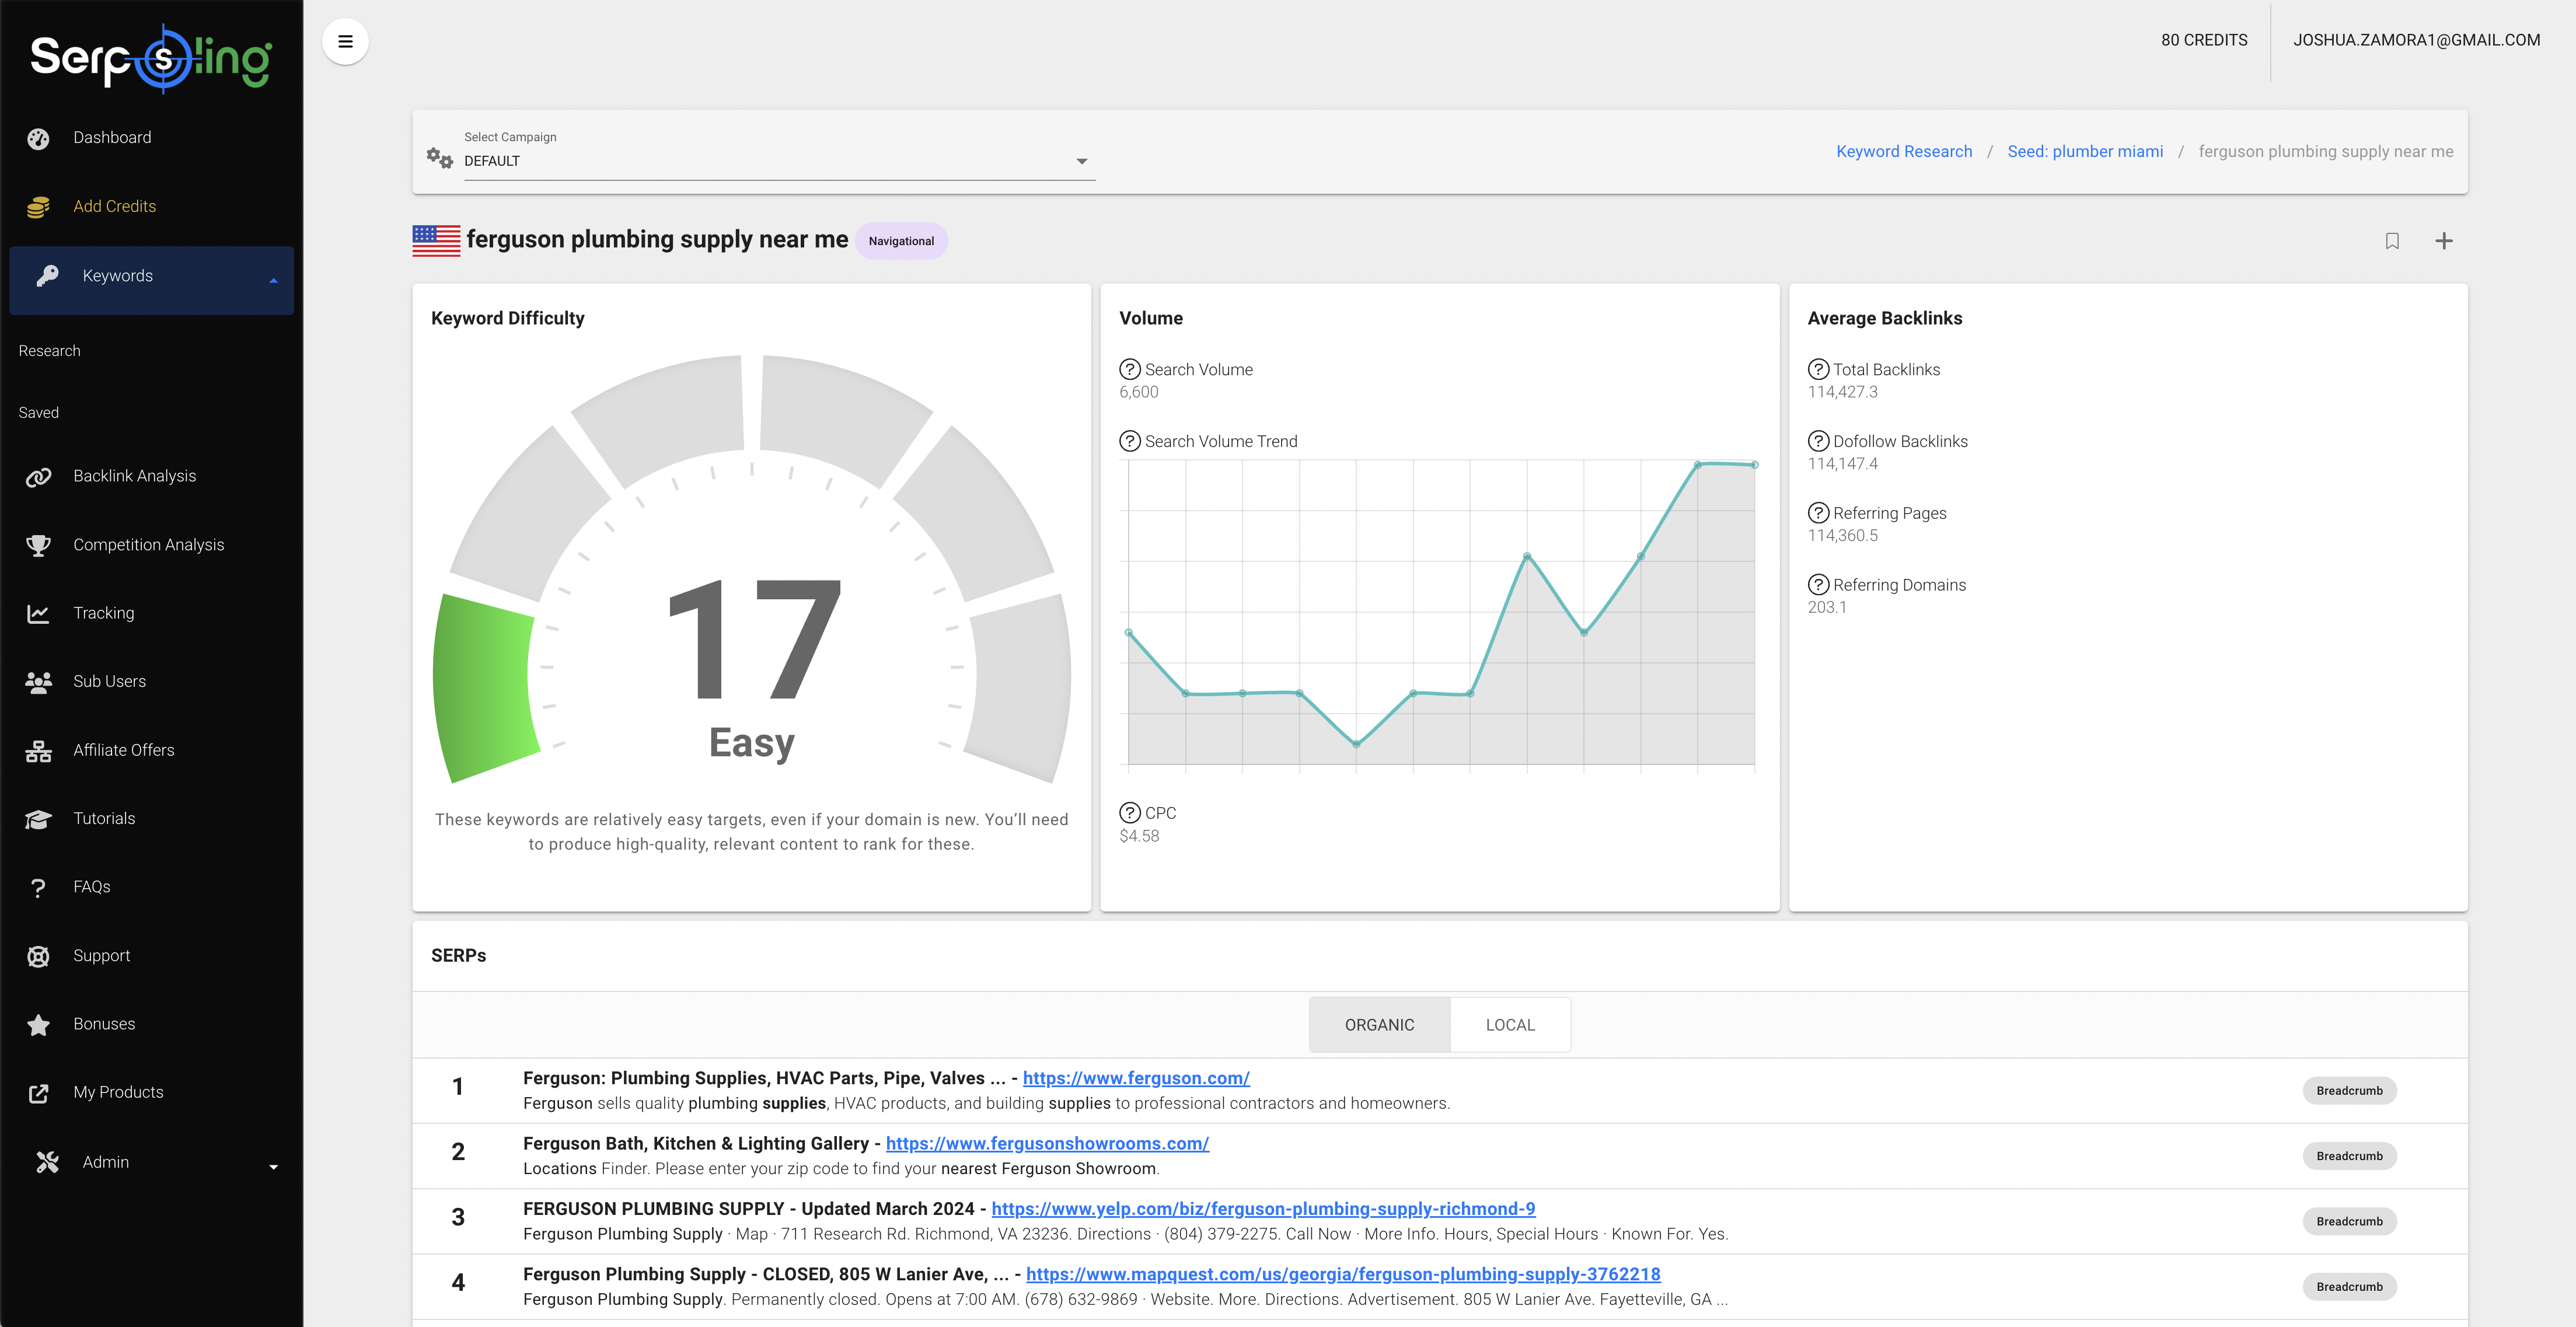Open the fergusonshowrooms.com result link

(x=1047, y=1143)
